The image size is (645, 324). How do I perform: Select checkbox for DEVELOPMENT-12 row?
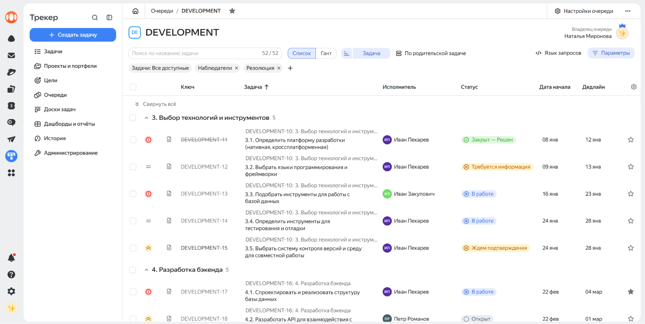(x=133, y=167)
